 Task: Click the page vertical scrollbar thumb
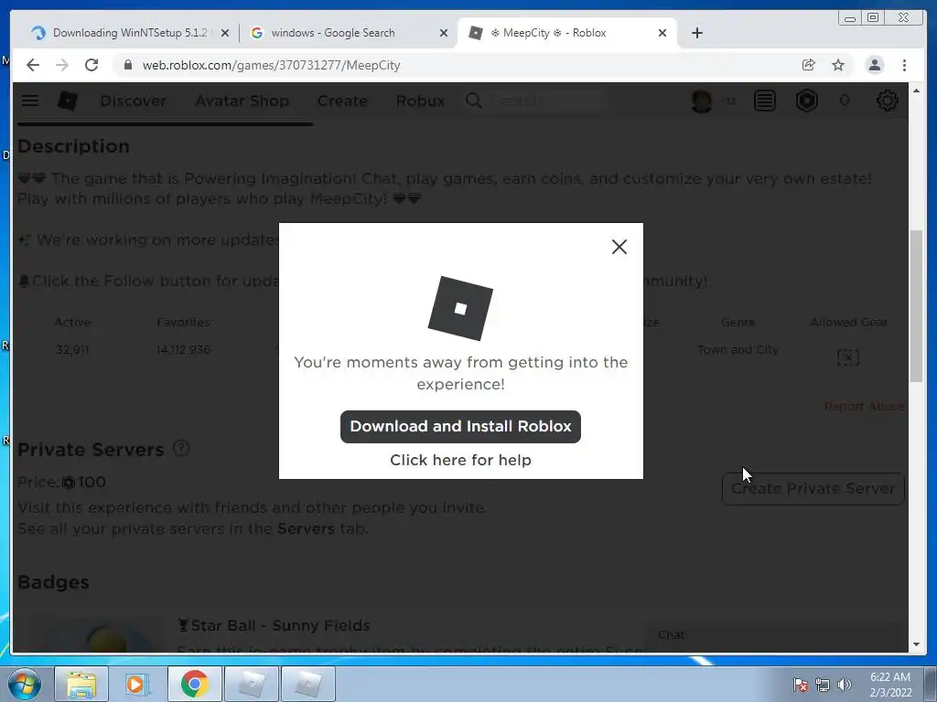[917, 305]
